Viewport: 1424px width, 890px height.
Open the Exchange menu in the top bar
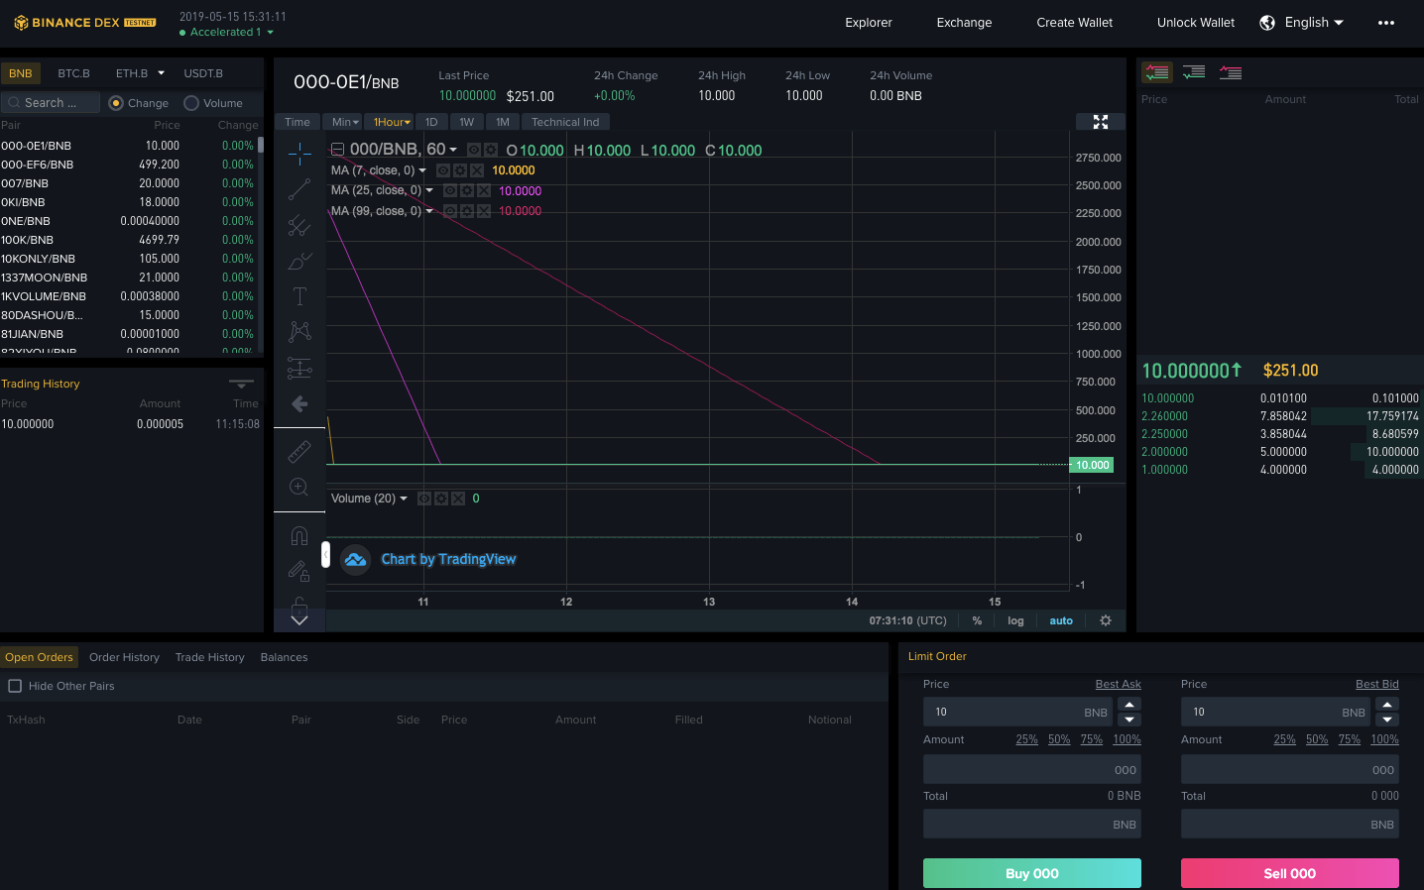(x=963, y=22)
